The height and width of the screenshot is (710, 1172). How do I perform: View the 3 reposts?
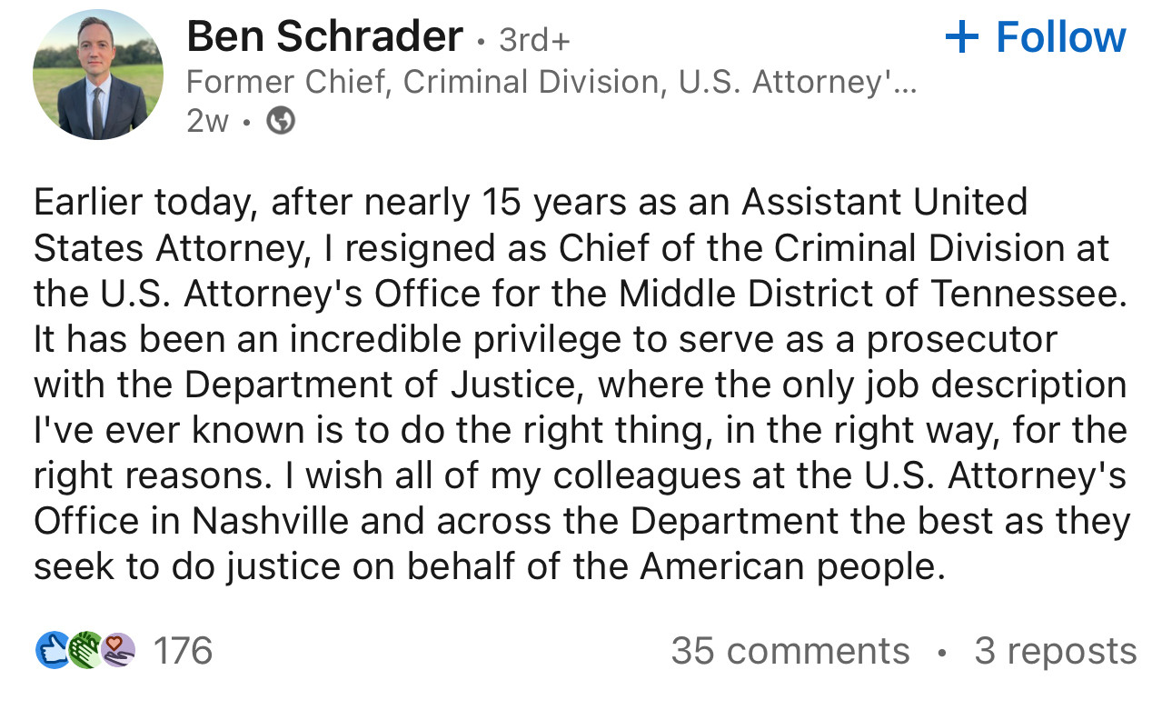(1055, 651)
